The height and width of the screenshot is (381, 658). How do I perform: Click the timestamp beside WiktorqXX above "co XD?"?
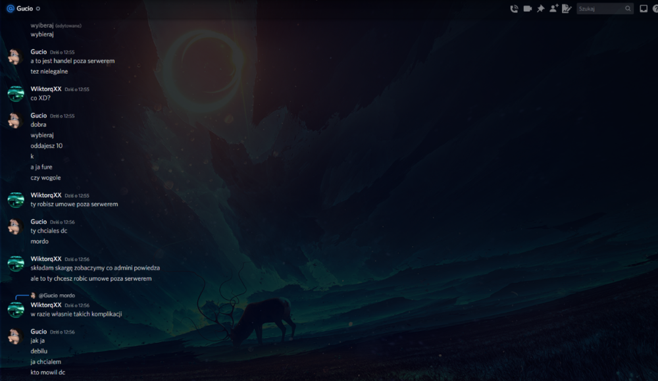click(77, 89)
